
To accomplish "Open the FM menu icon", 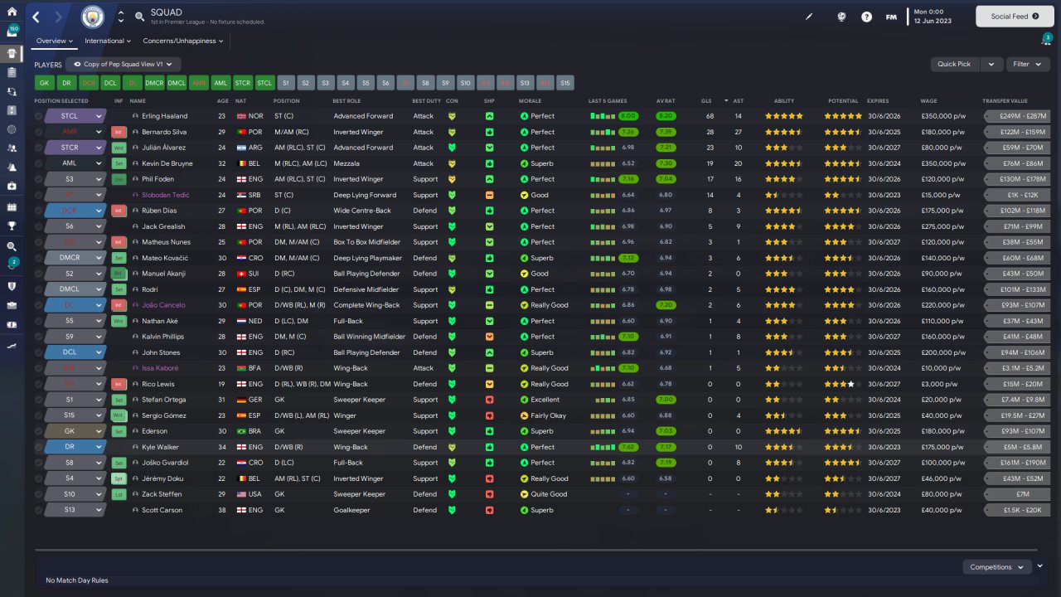I will tap(891, 17).
